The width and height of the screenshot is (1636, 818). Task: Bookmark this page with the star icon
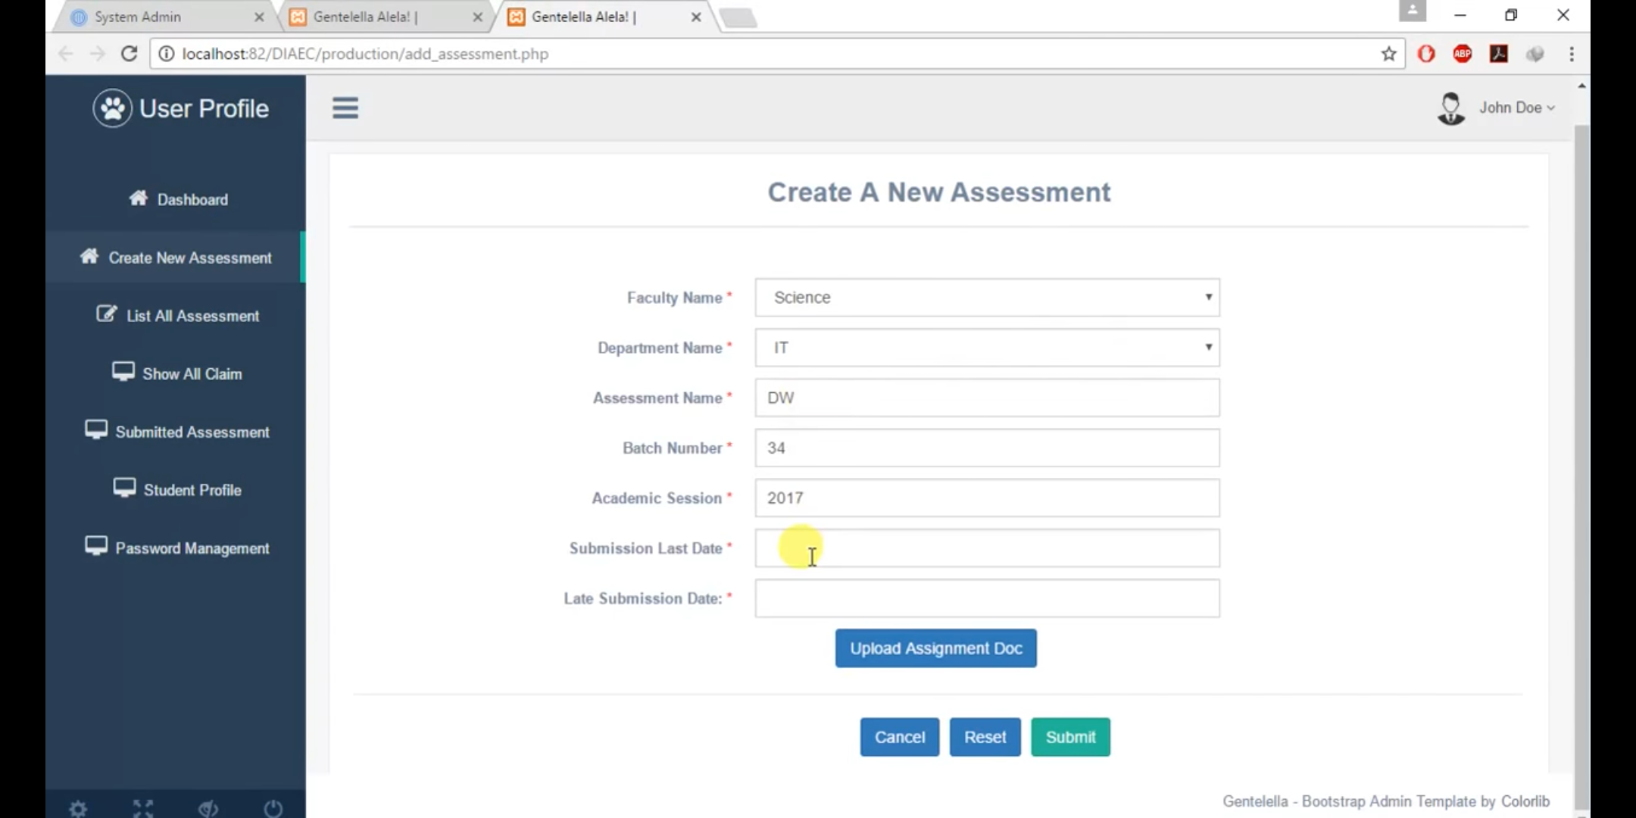click(1388, 54)
